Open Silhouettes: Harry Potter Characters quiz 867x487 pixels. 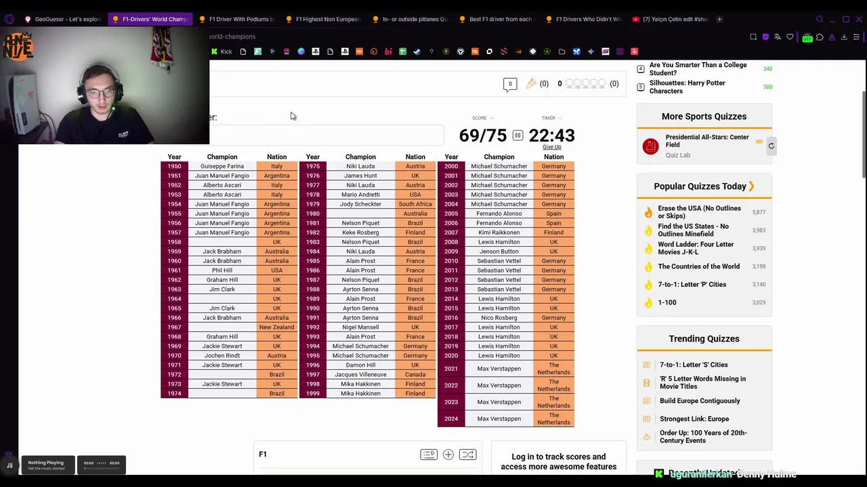pyautogui.click(x=687, y=87)
